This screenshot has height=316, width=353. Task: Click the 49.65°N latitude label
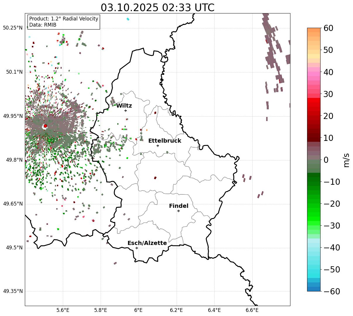point(13,204)
